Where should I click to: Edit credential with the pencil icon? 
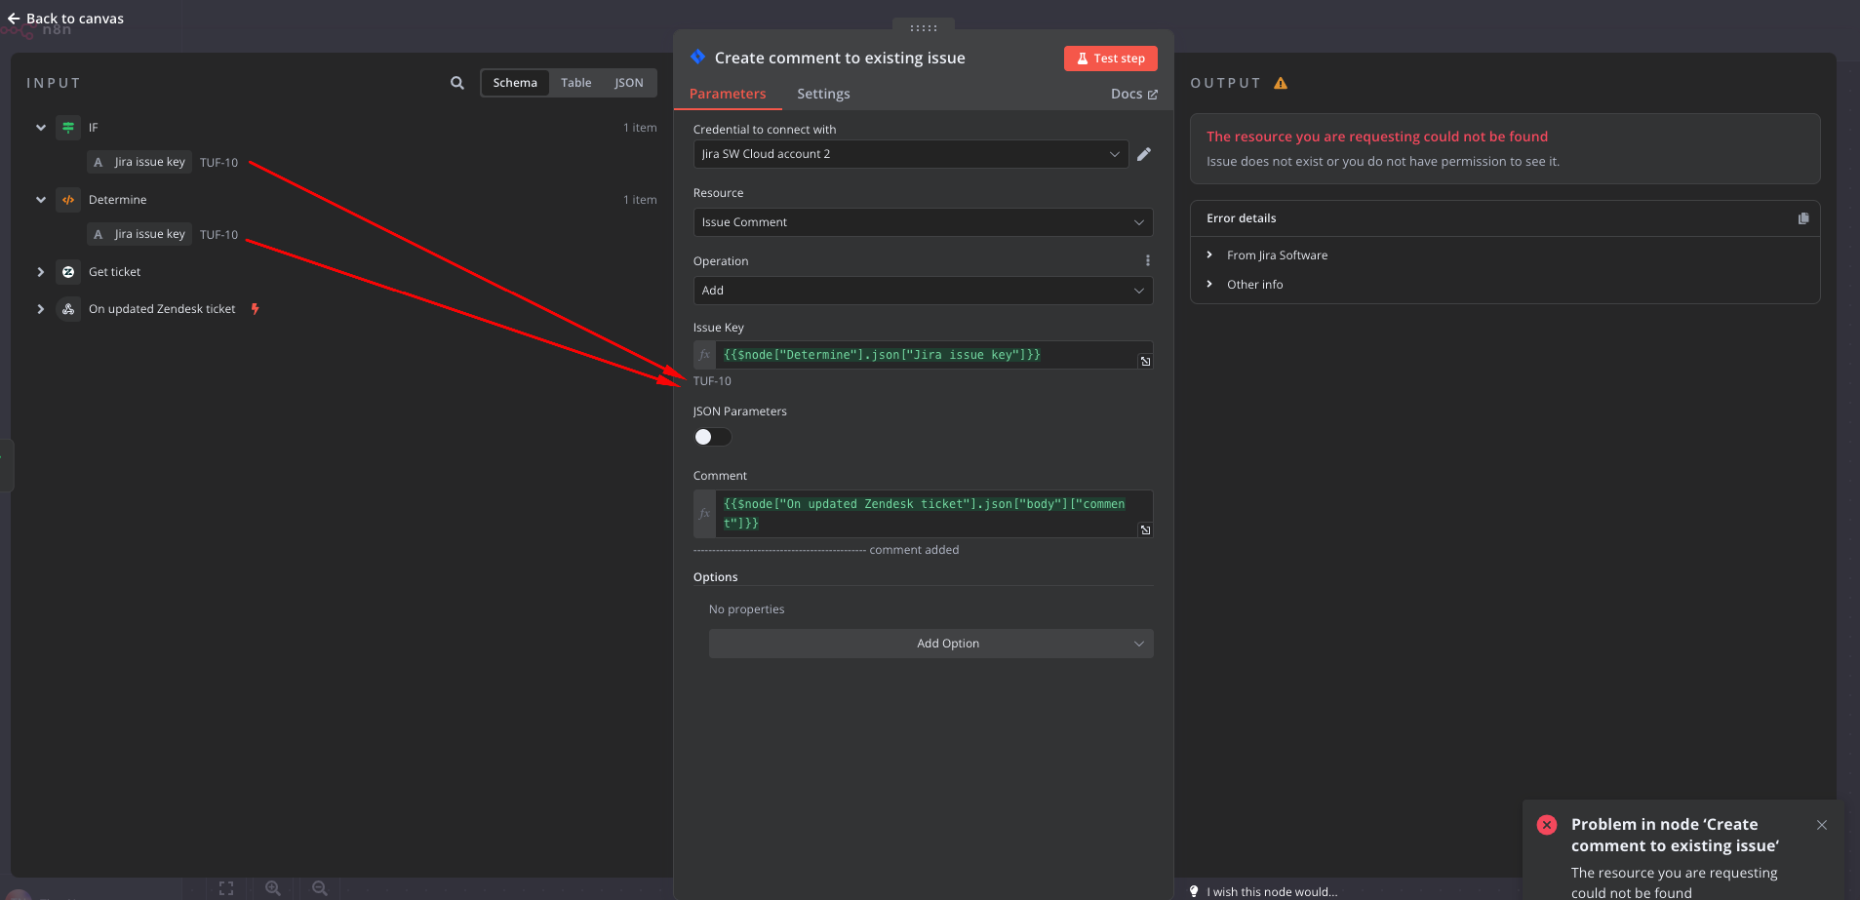(x=1144, y=154)
